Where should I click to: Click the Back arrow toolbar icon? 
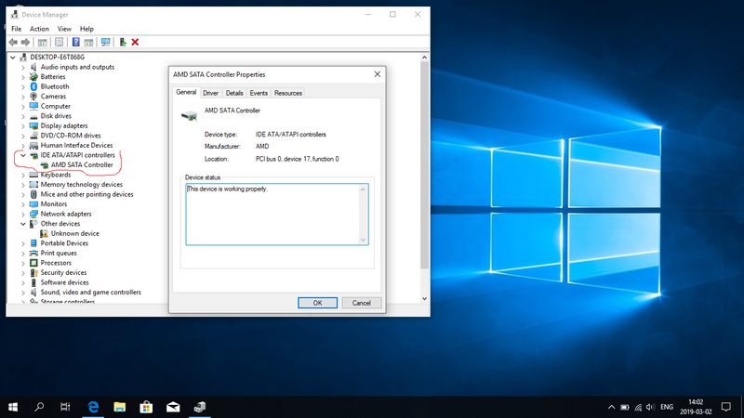point(13,42)
